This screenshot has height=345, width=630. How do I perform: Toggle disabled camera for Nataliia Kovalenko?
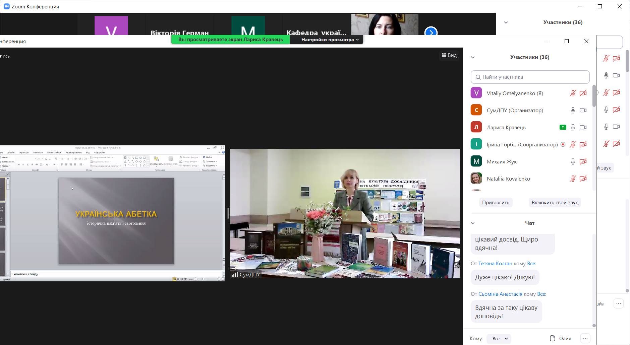(x=583, y=179)
